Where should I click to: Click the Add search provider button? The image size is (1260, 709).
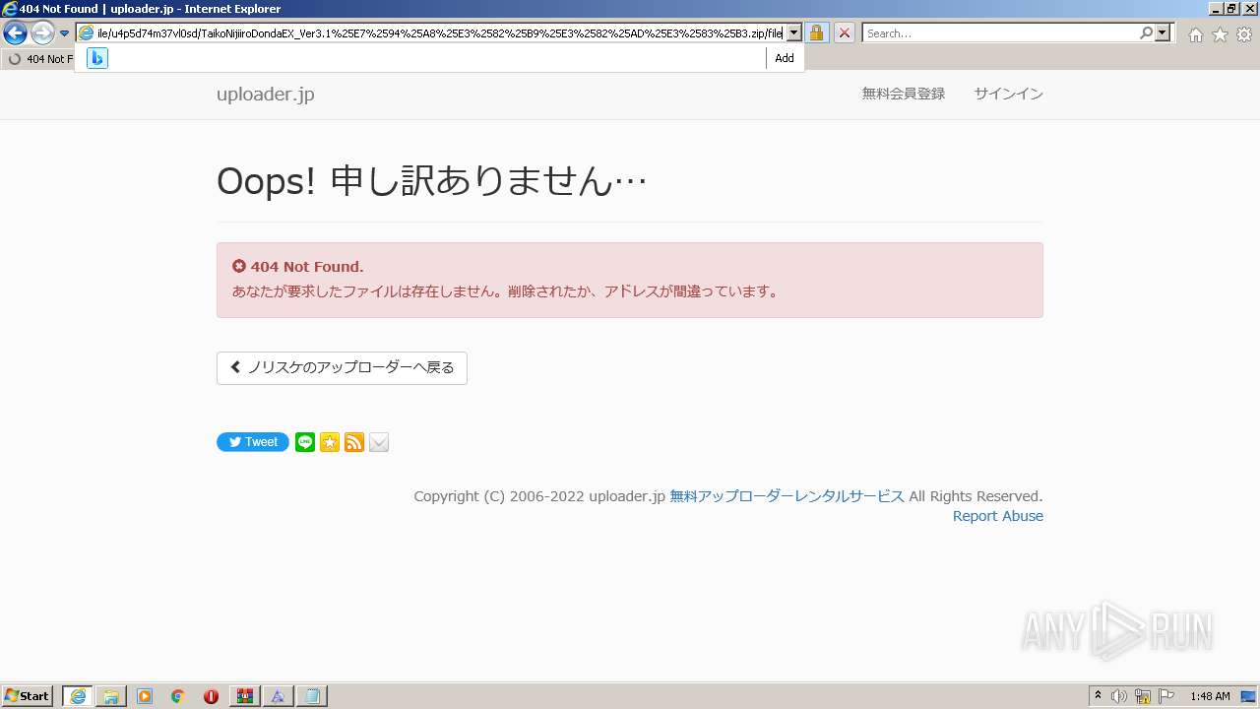[x=785, y=58]
